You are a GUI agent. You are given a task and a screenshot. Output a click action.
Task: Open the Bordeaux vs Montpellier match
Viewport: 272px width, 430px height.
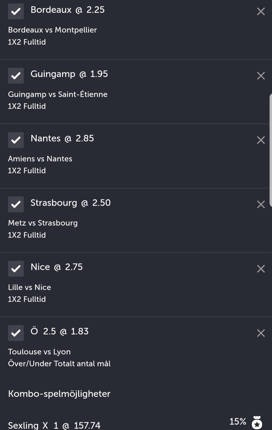coord(52,30)
